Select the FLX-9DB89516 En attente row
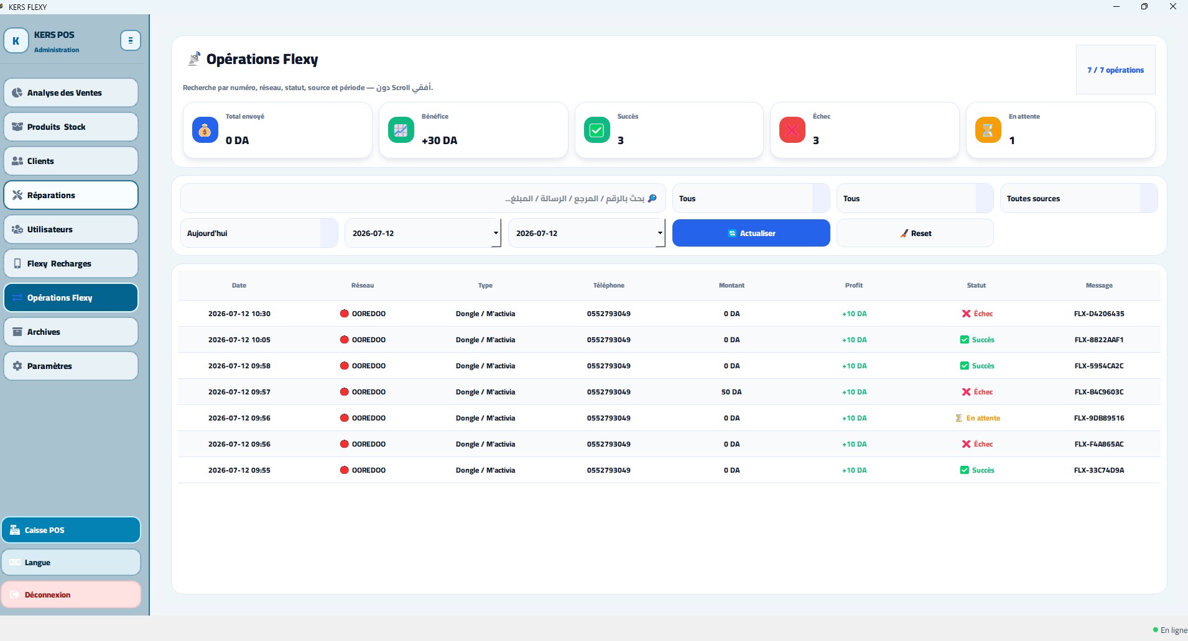1188x641 pixels. 669,418
